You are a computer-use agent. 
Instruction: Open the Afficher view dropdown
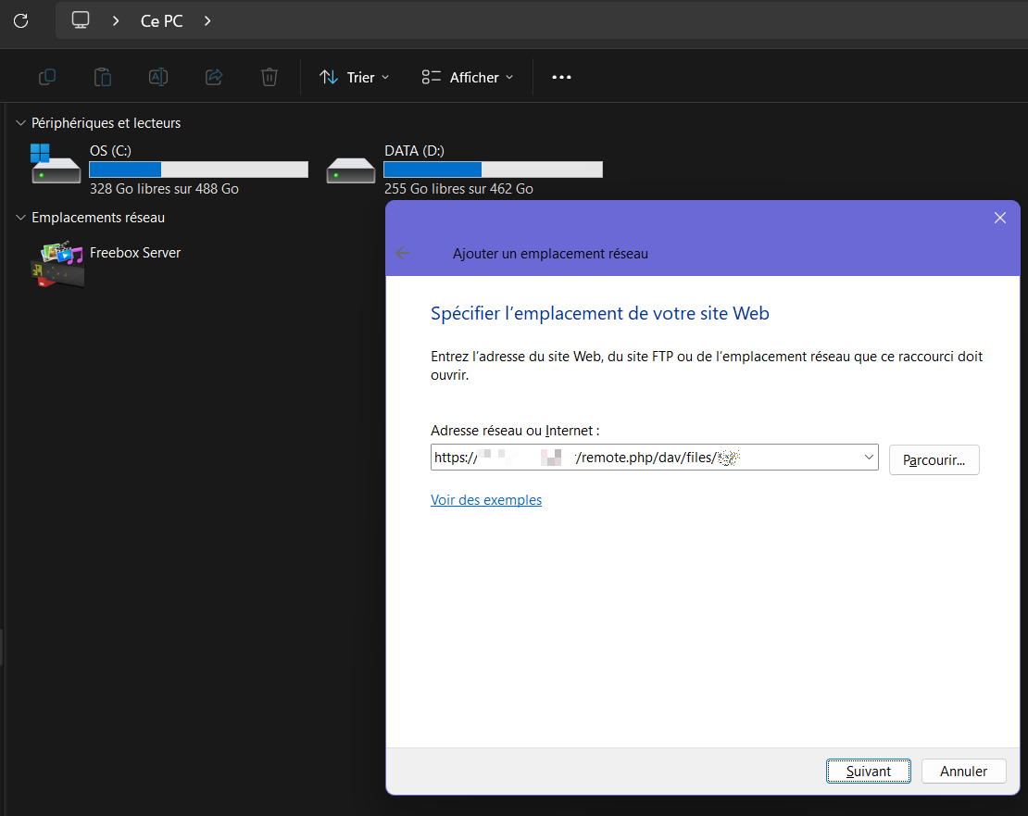[467, 78]
